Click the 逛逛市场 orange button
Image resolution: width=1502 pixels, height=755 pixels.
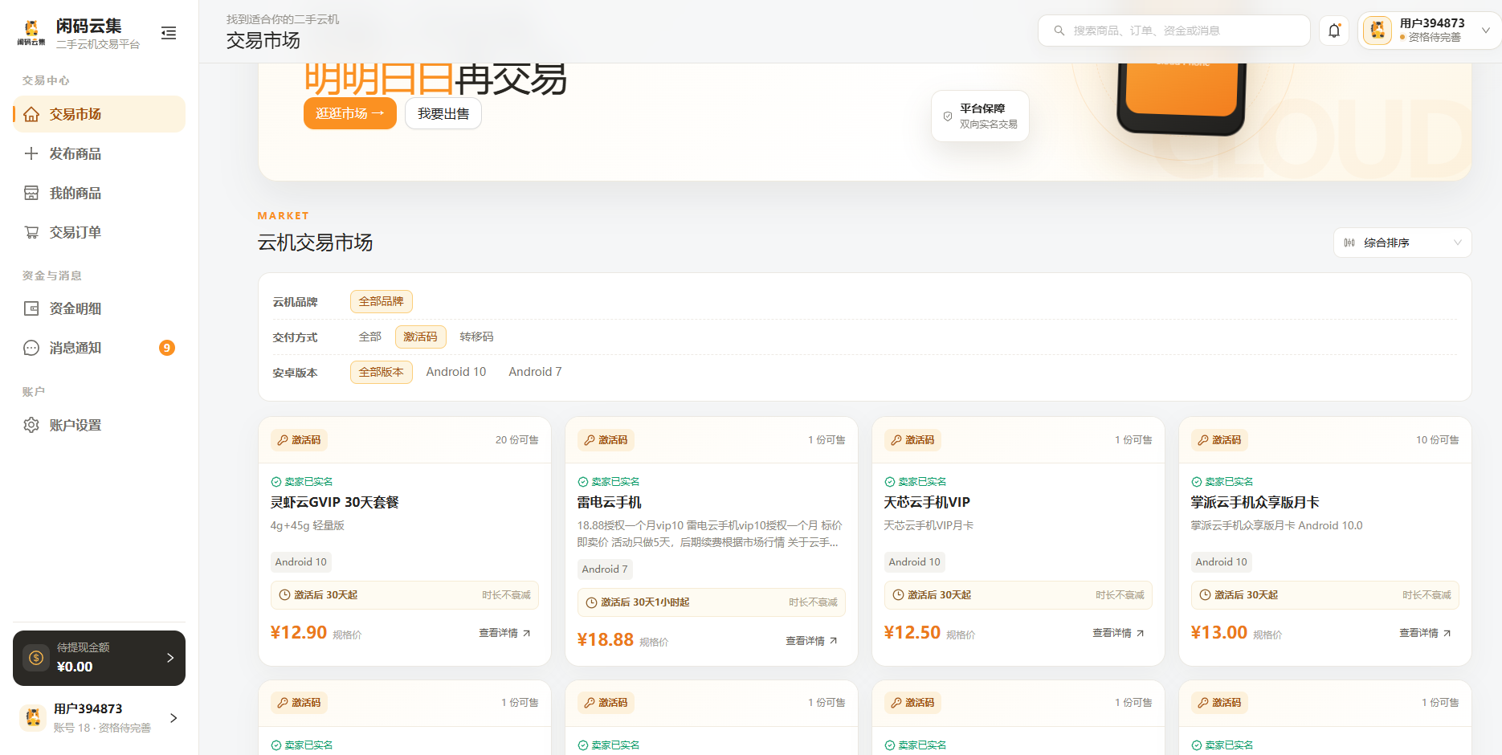click(350, 113)
